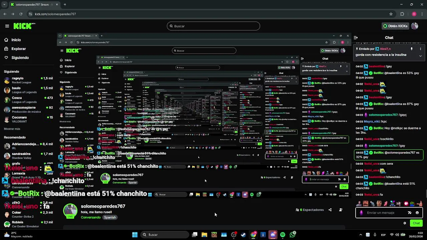Open WhatsApp from the taskbar
The width and height of the screenshot is (427, 240).
click(293, 235)
